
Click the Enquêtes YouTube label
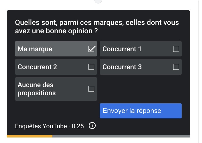click(41, 126)
